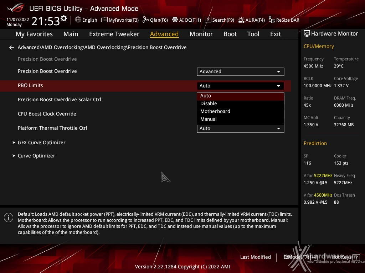Open the PBO Limits dropdown

(x=241, y=86)
